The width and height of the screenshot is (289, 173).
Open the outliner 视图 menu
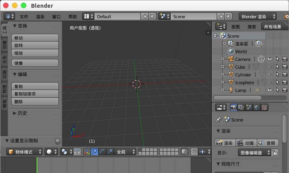tap(236, 27)
